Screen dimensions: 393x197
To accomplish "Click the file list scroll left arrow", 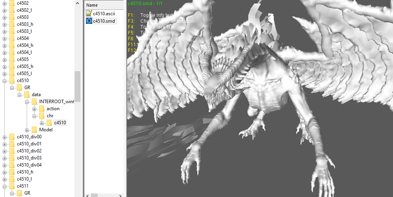I will [x=87, y=195].
